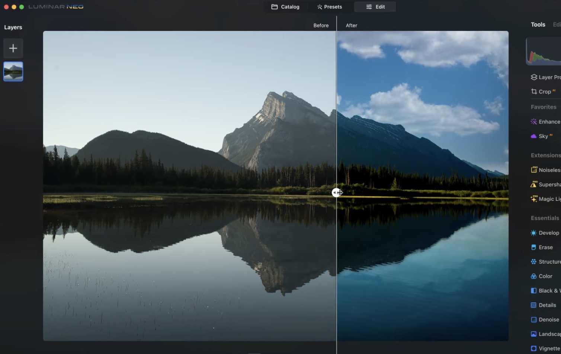
Task: Open the Presets view
Action: coord(329,7)
